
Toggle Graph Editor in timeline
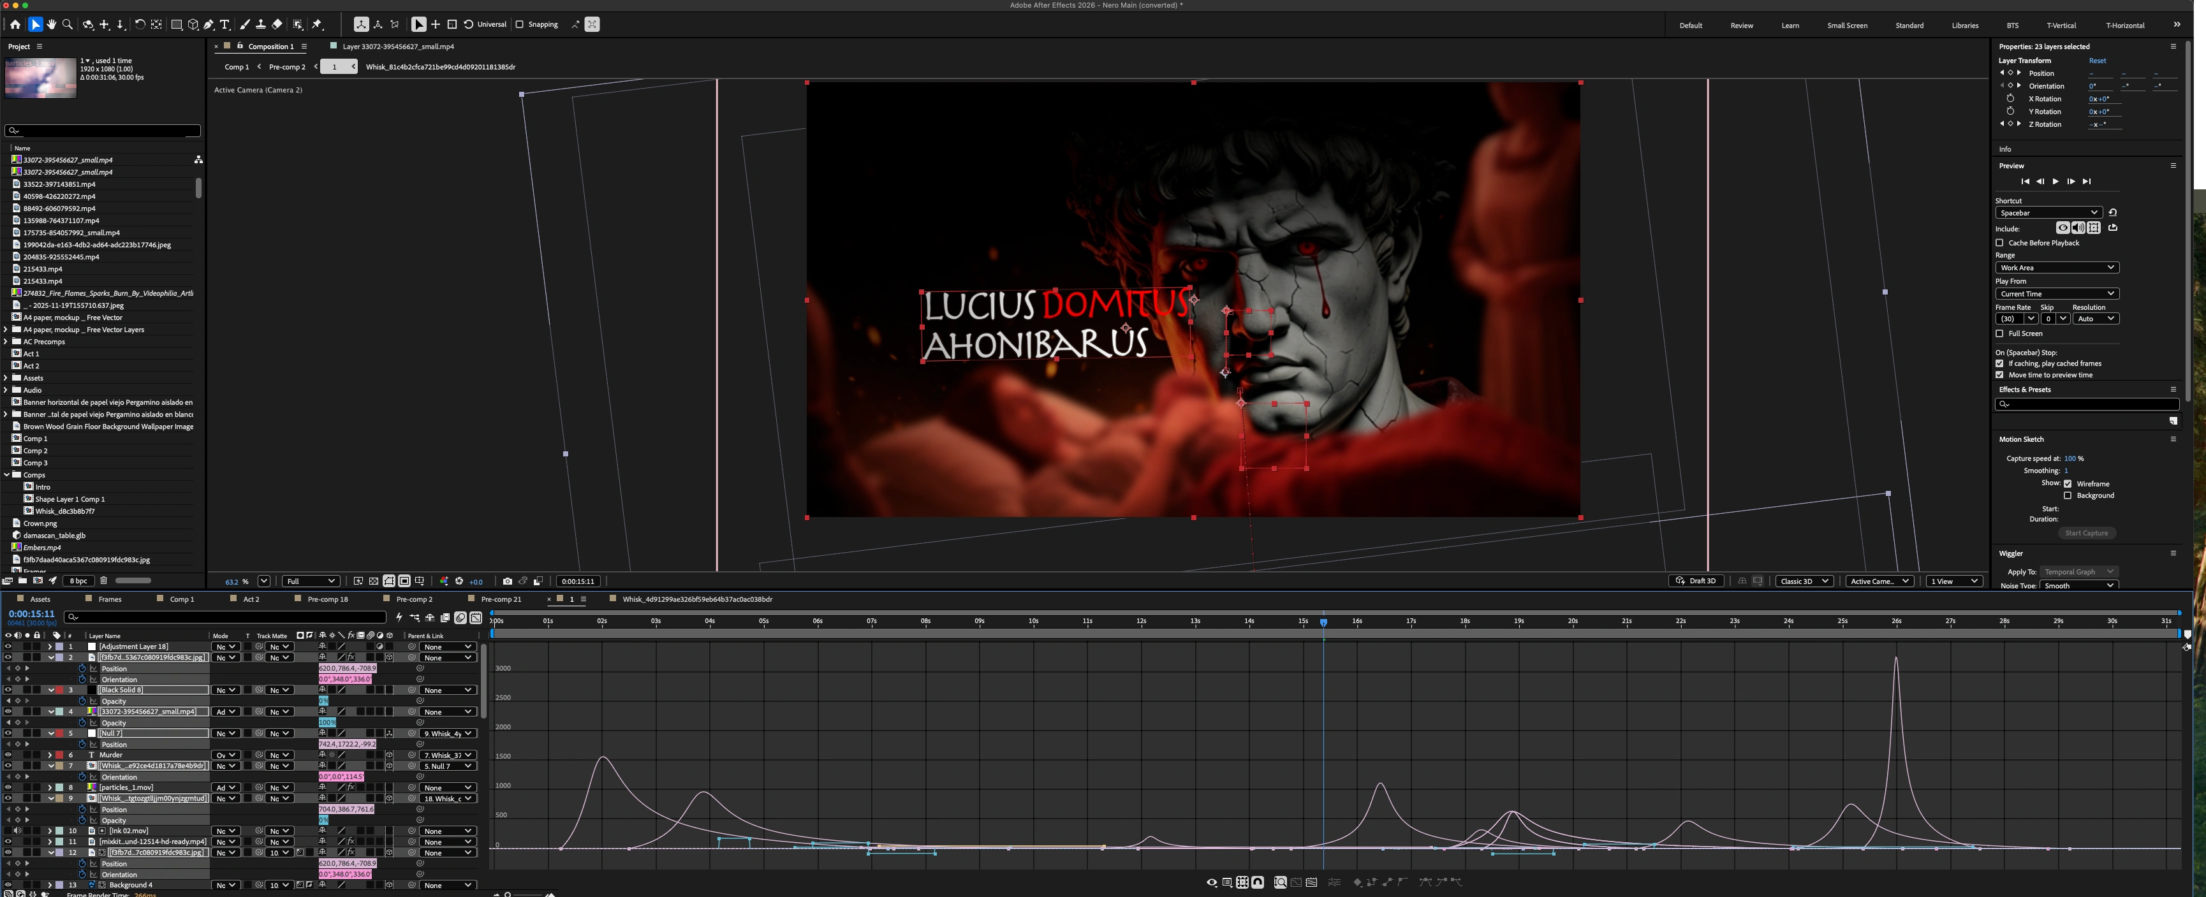tap(476, 617)
